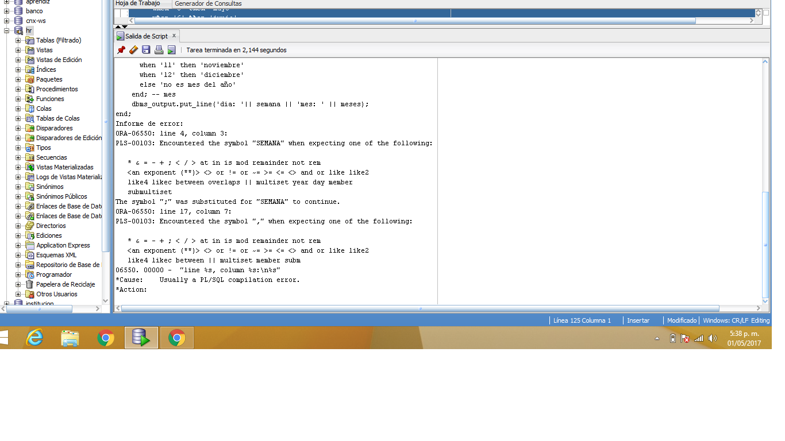Select Repositorio de Base de tree item

click(69, 265)
